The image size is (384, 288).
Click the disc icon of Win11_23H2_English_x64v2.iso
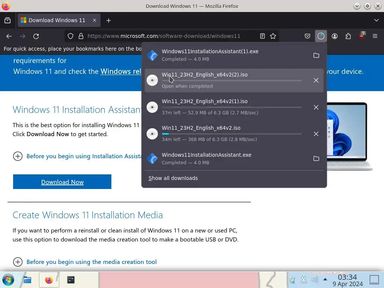tap(152, 134)
